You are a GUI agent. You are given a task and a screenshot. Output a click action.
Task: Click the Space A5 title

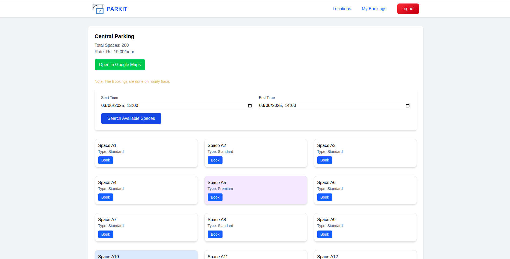tap(217, 182)
